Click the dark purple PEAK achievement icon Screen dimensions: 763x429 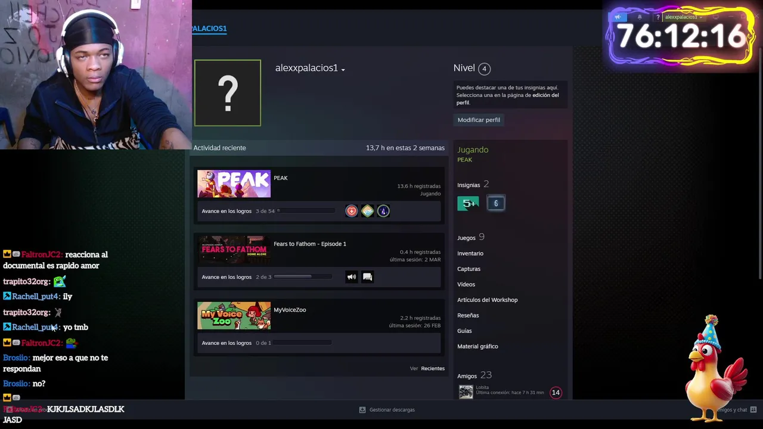[x=383, y=211]
